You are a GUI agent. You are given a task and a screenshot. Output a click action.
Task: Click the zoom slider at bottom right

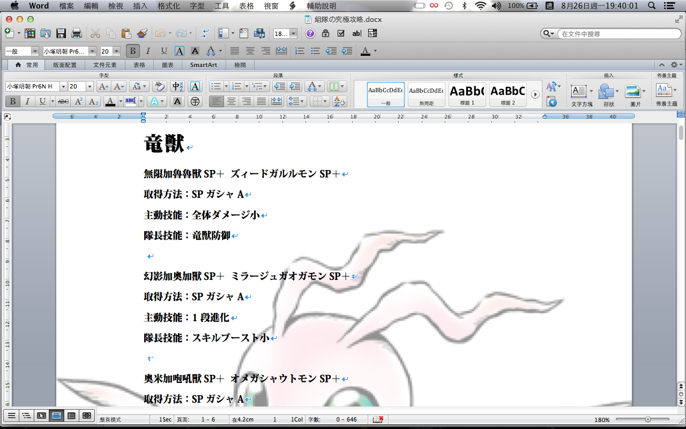coord(647,419)
